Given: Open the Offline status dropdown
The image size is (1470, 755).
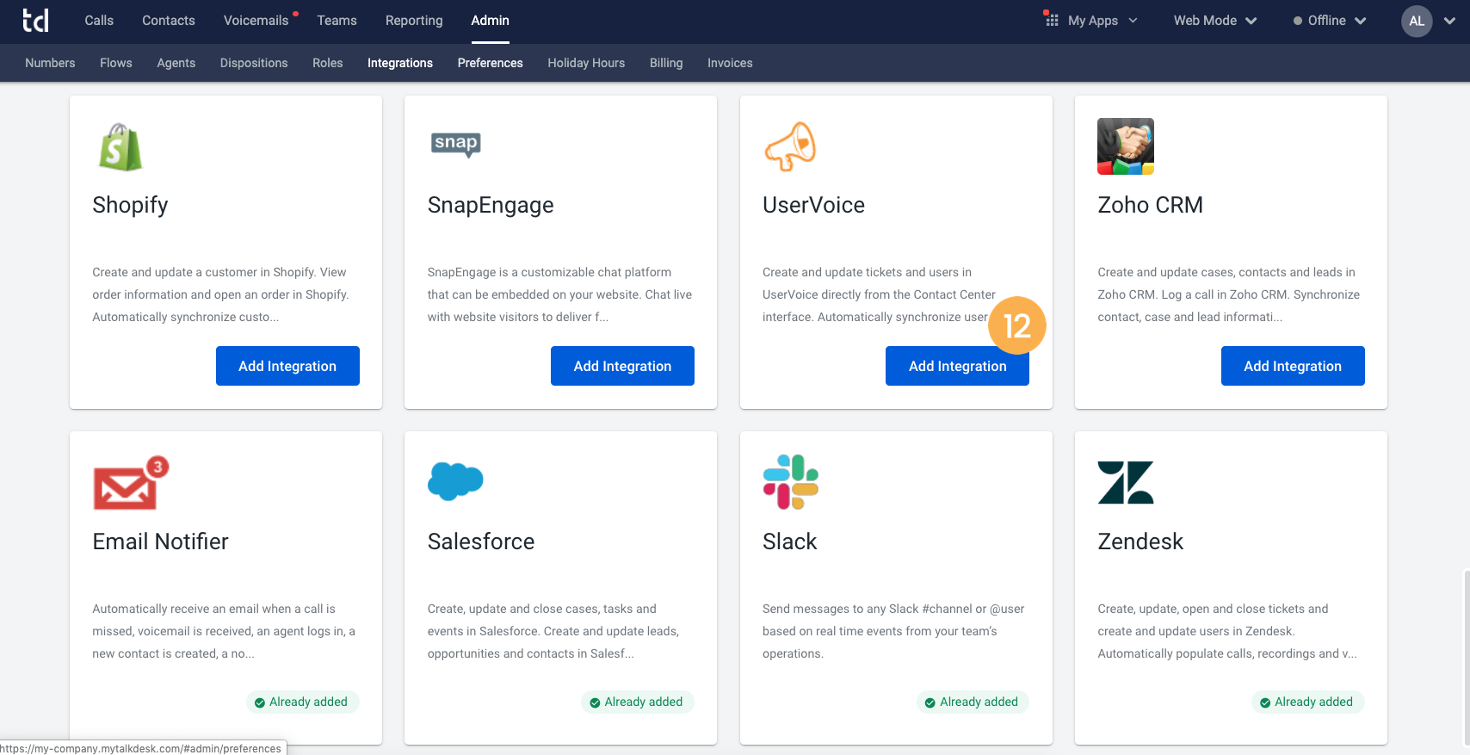Looking at the screenshot, I should [1330, 21].
